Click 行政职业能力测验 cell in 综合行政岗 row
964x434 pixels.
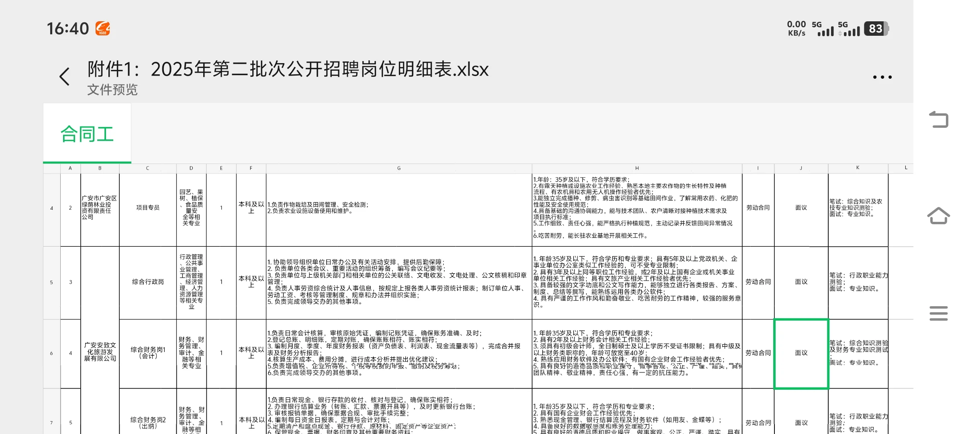tap(858, 282)
